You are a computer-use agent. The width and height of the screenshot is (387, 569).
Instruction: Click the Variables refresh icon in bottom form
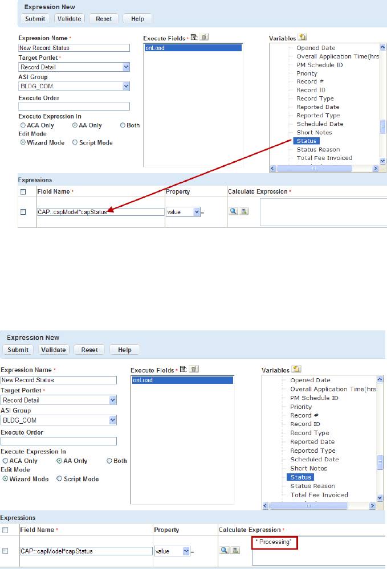coord(296,369)
